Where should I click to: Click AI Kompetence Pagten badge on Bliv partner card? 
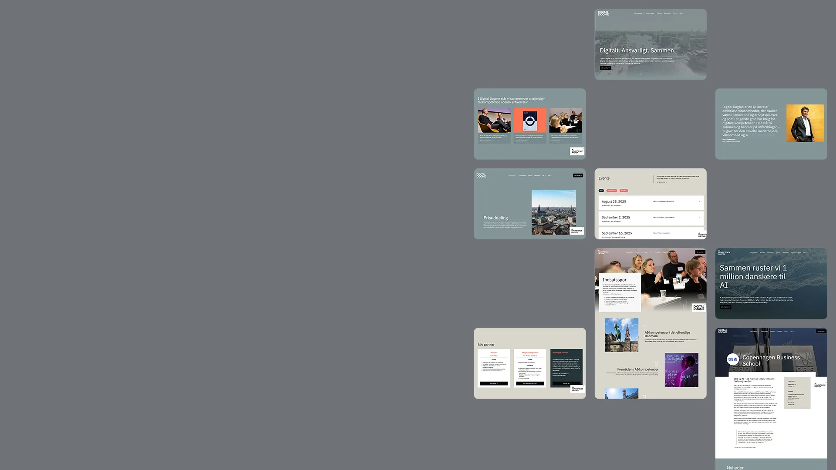coord(577,389)
